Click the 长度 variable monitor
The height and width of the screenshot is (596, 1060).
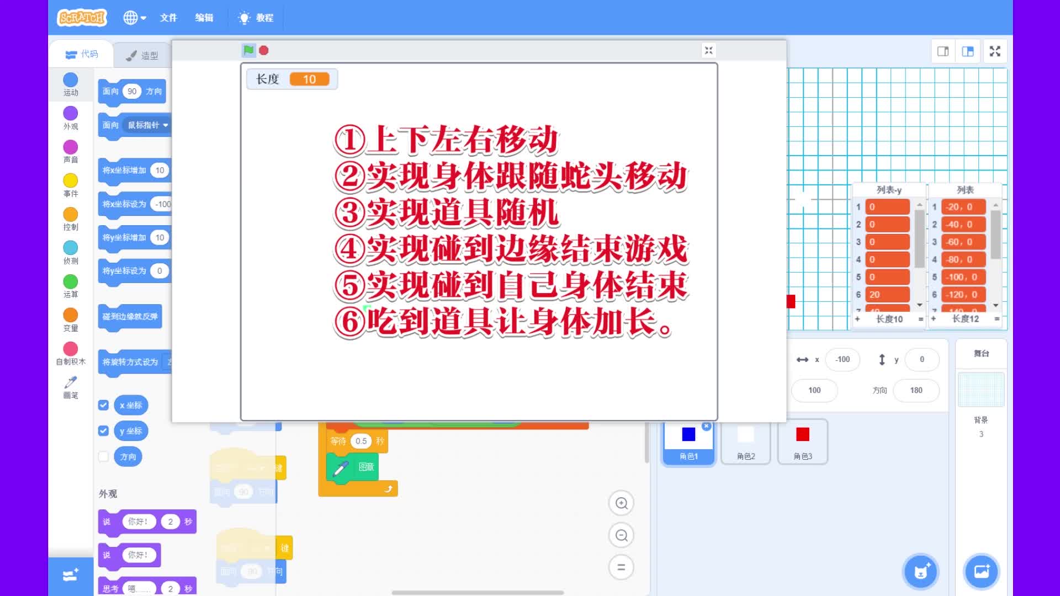(292, 79)
